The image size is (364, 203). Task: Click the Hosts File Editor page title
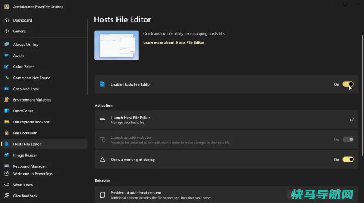[x=122, y=19]
